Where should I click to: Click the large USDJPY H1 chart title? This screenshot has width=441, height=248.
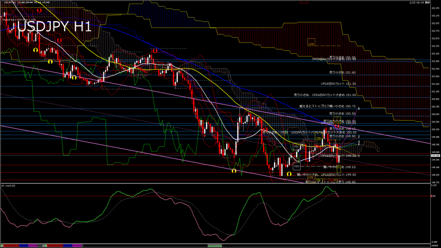[54, 27]
